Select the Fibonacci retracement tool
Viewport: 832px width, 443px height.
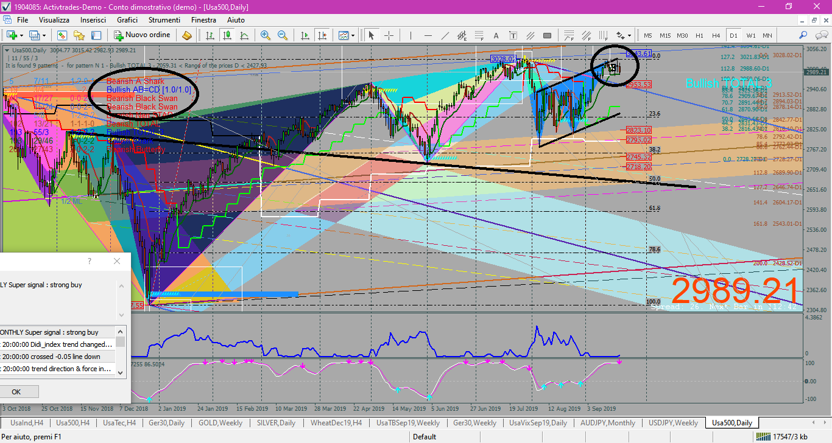pyautogui.click(x=479, y=35)
